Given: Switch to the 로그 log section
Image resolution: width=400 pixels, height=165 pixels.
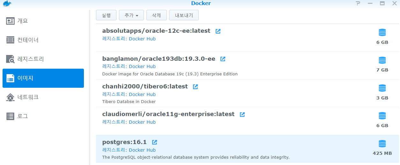Looking at the screenshot, I should 43,116.
